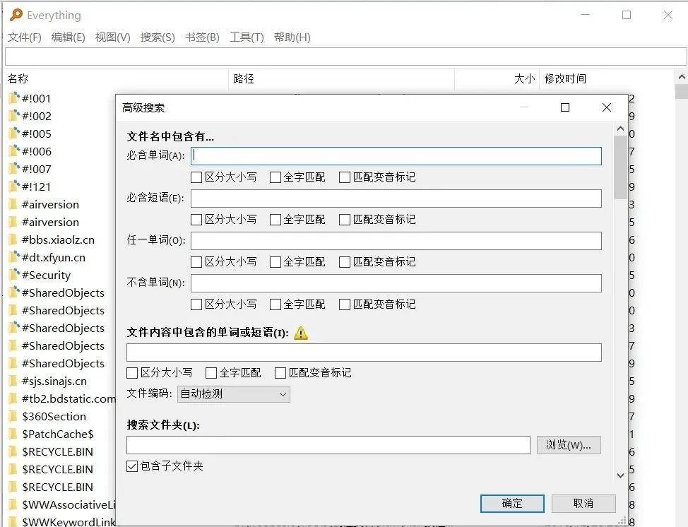Click the warning icon beside file content label

click(301, 333)
